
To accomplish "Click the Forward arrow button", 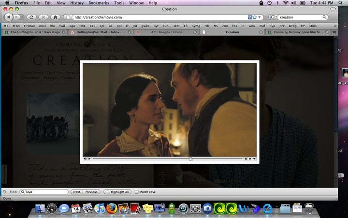I will 16,17.
